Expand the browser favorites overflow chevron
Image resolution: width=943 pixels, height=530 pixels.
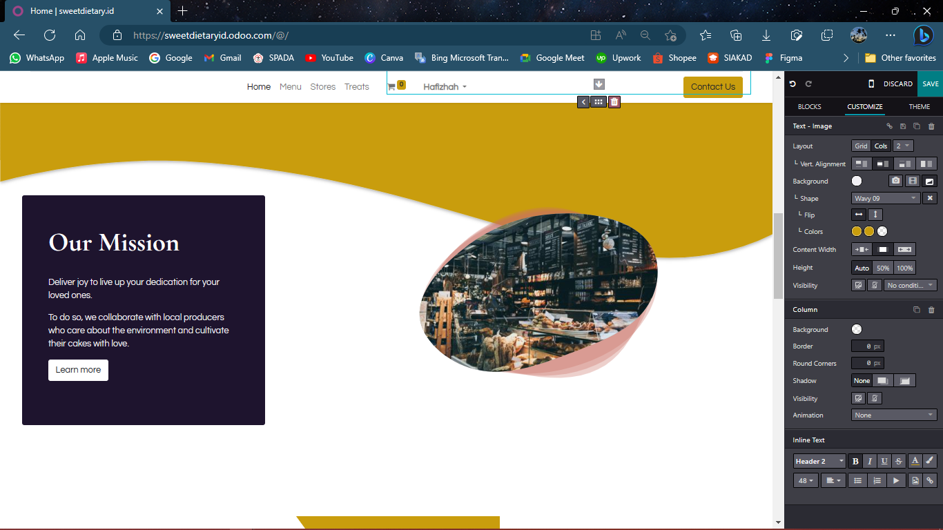point(846,58)
